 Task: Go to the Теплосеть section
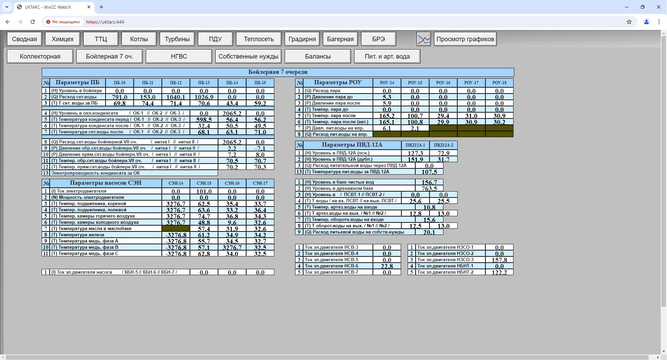point(259,39)
